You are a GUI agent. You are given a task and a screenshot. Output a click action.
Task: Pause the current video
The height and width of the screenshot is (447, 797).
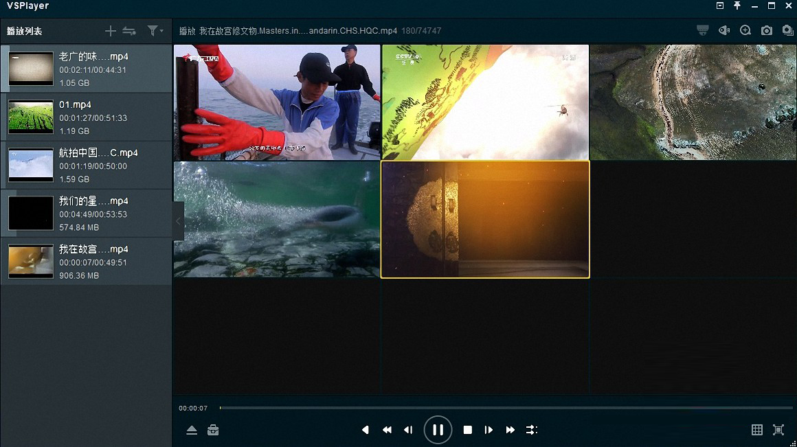click(438, 431)
